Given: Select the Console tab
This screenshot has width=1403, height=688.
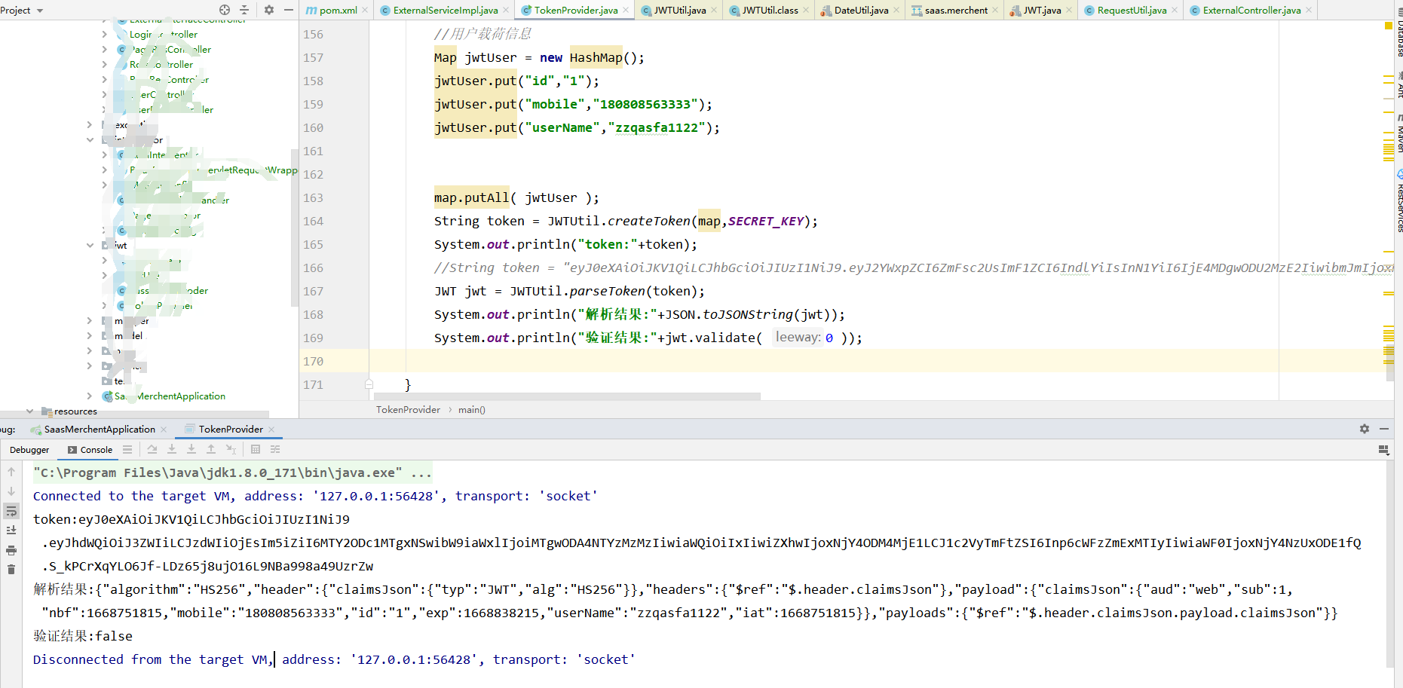Looking at the screenshot, I should click(x=90, y=450).
